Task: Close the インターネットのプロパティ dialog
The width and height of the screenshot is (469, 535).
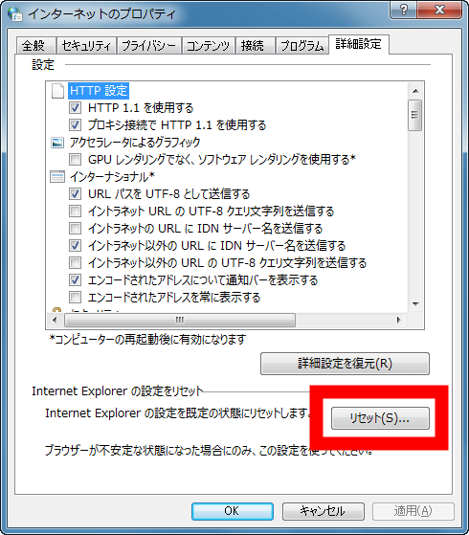Action: coord(439,10)
